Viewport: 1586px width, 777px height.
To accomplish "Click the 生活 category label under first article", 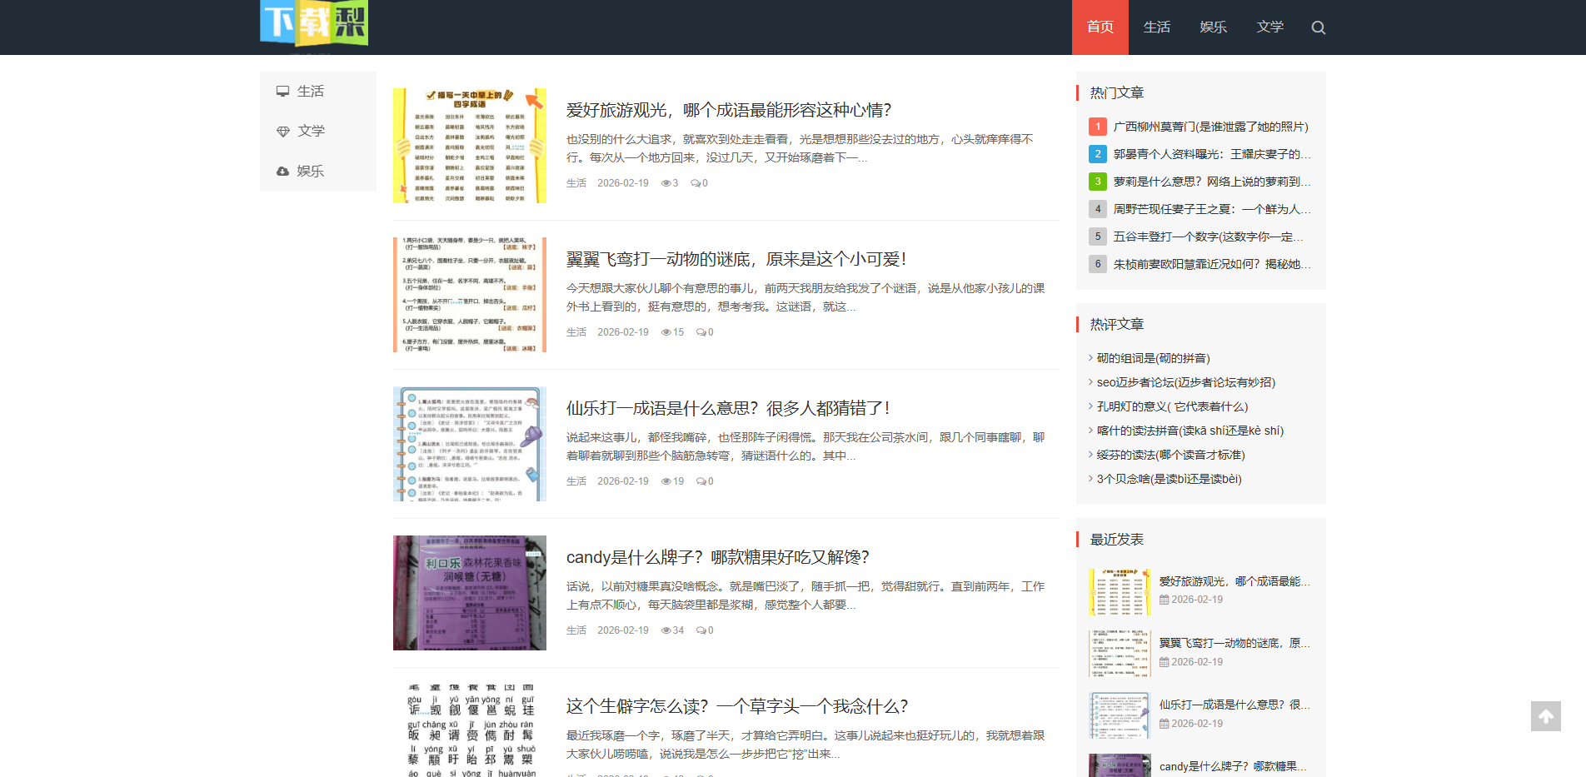I will 576,182.
